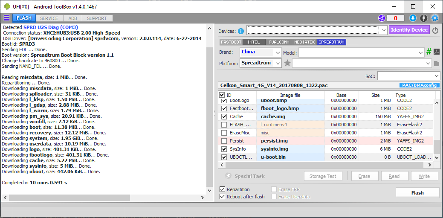Uncheck the Fastboot logo partition checkbox

[x=224, y=108]
